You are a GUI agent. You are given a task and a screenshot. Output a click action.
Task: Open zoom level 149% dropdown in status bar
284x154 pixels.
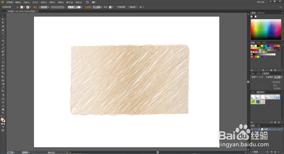(x=14, y=153)
